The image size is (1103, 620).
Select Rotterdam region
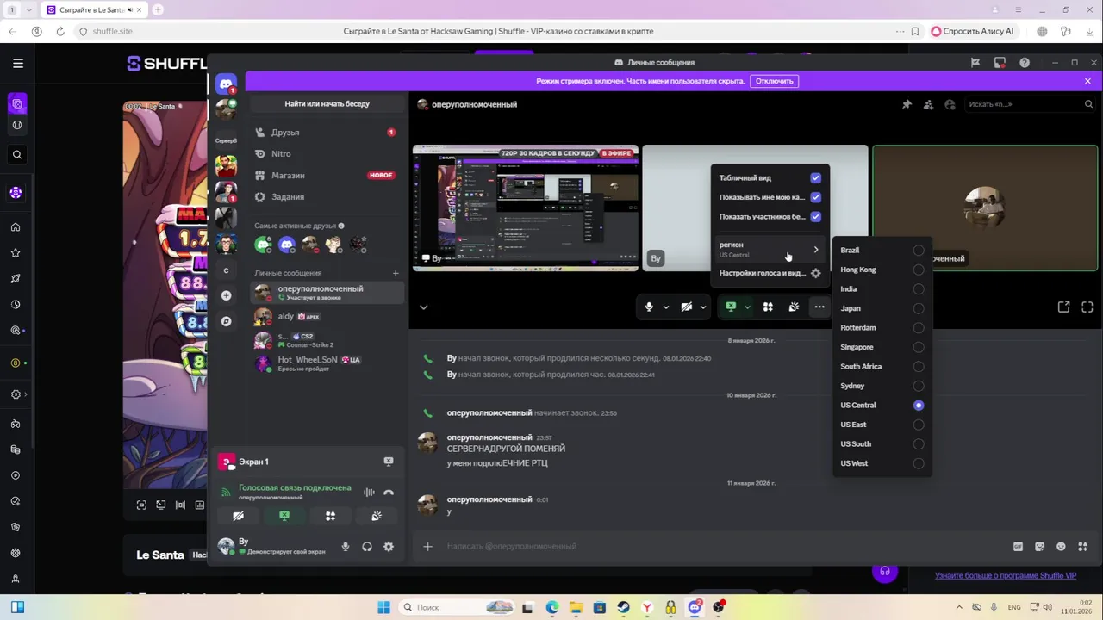point(882,327)
